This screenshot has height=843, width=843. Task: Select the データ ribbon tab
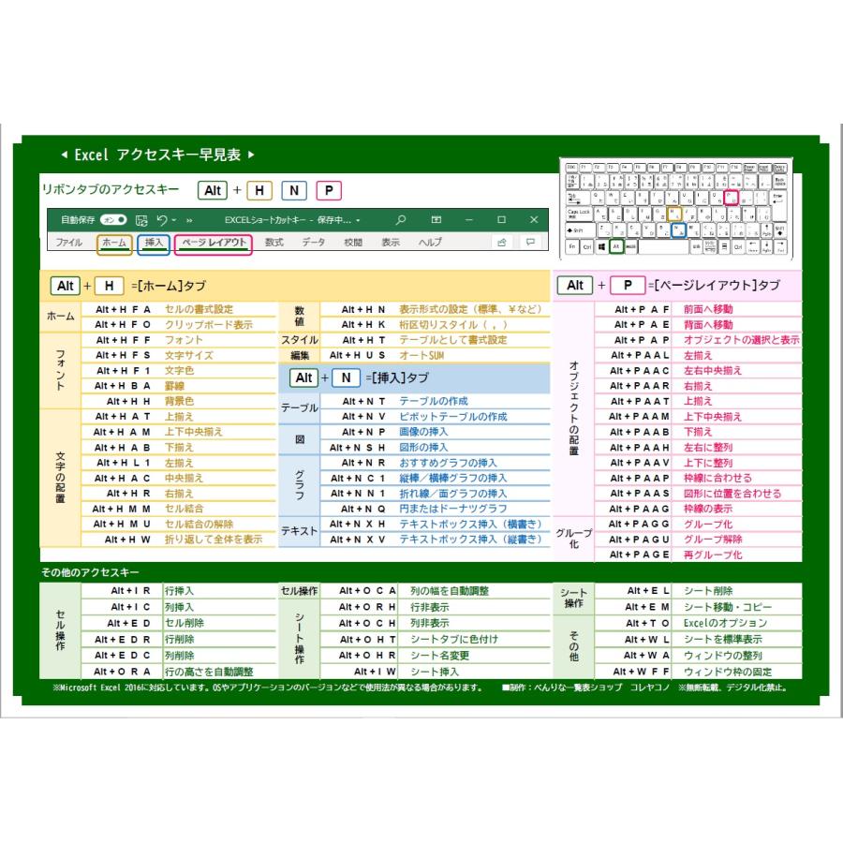314,243
